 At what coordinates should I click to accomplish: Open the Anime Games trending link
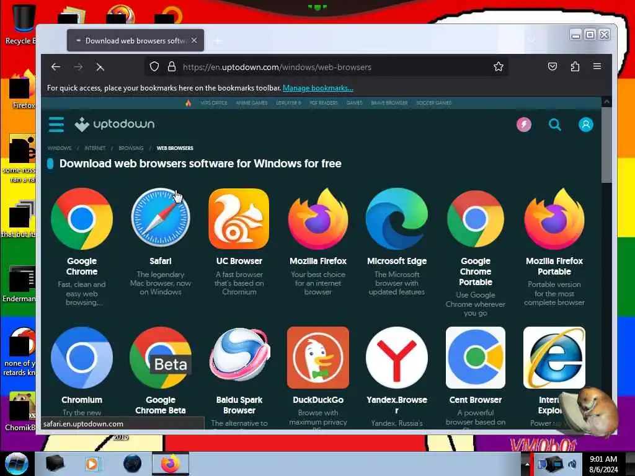(x=252, y=103)
